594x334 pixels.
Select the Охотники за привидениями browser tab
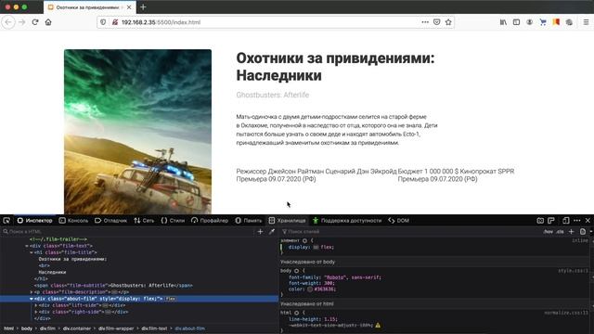[89, 7]
